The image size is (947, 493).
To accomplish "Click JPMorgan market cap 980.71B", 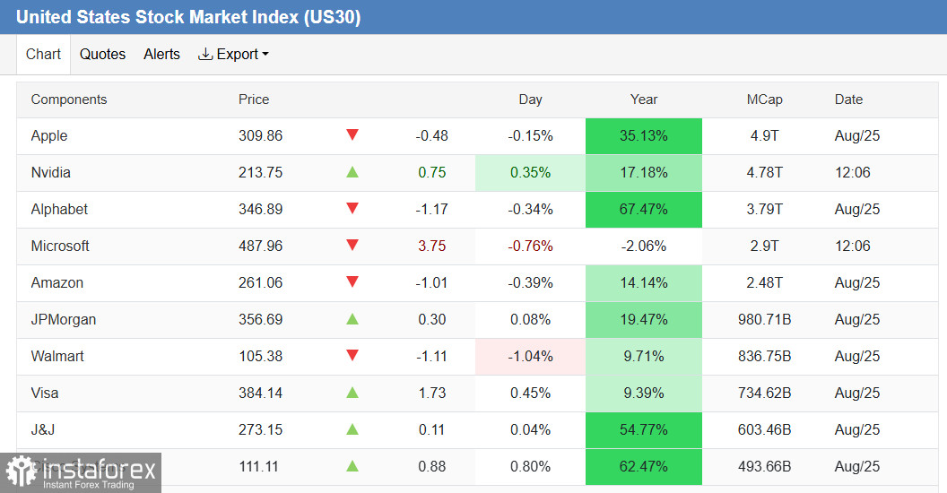I will coord(765,320).
